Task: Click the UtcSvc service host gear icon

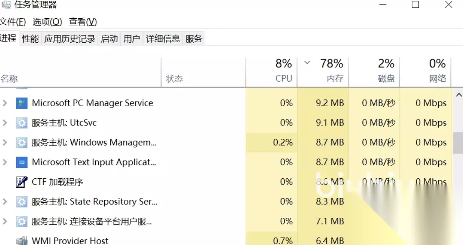Action: [22, 123]
